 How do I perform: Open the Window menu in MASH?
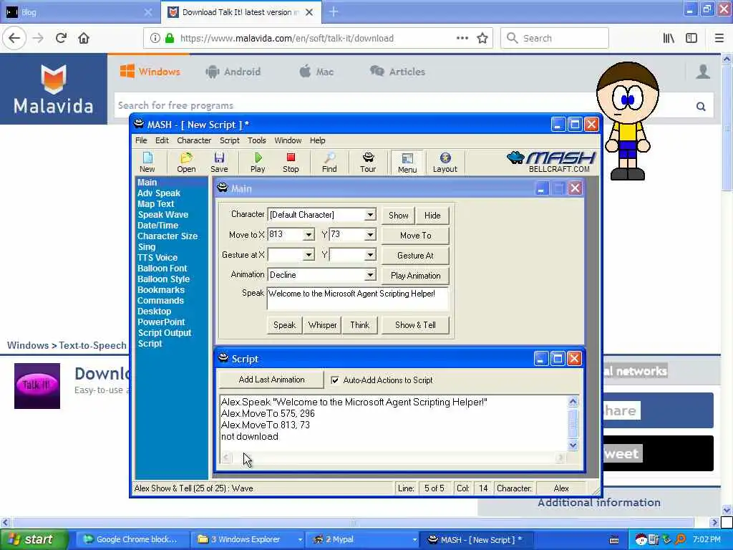[x=288, y=140]
